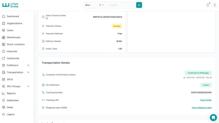This screenshot has height=123, width=219.
Task: Click the Tracking URL link icon
Action: pos(43,100)
